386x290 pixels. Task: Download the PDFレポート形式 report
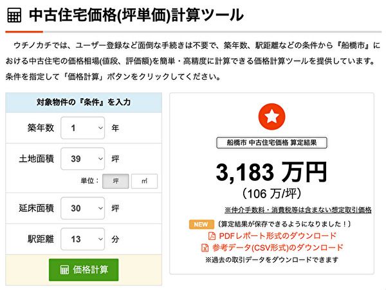click(x=277, y=235)
